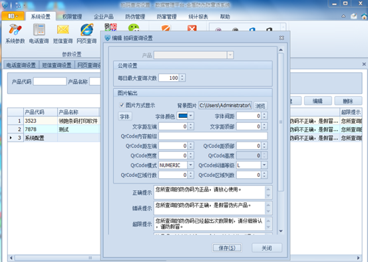Adjust the QrCode宽度 spinner
The height and width of the screenshot is (262, 368).
(x=190, y=156)
